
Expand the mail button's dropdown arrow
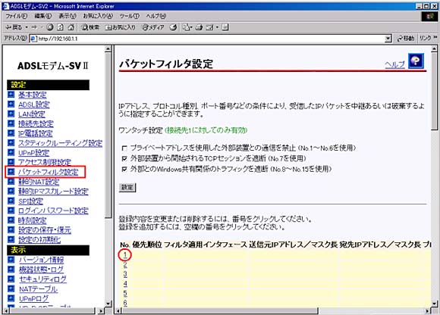191,27
